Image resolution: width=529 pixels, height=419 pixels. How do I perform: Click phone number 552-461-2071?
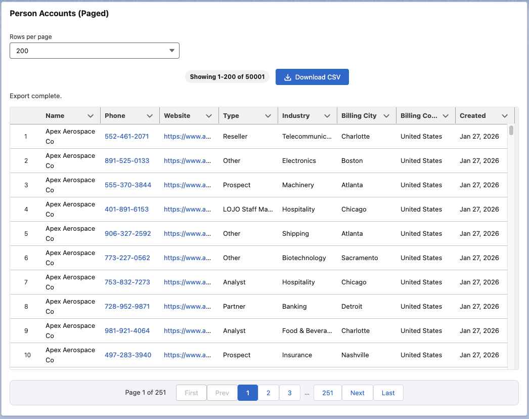tap(126, 137)
